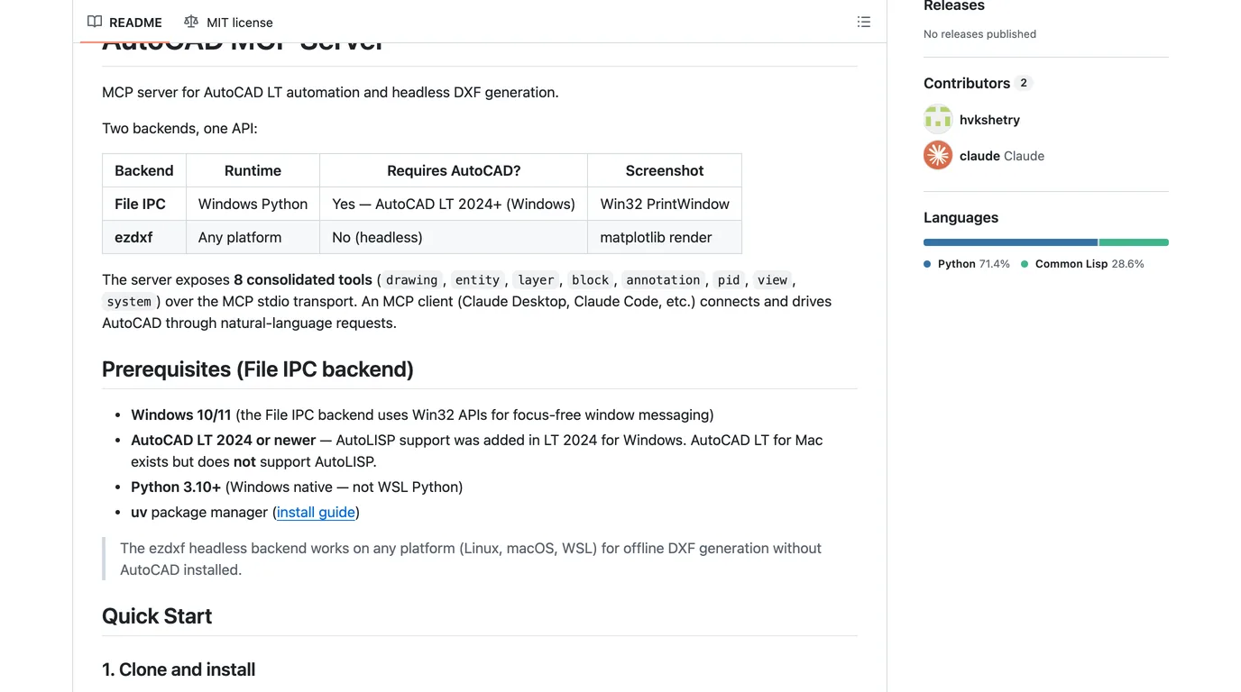Screen dimensions: 1241x692
Task: Click the '1. Clone and install' heading
Action: tap(179, 669)
